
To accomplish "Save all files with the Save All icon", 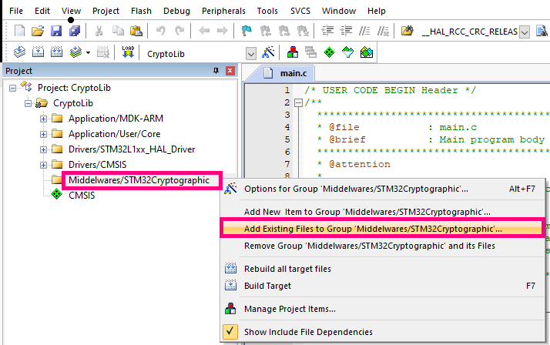I will click(x=75, y=31).
